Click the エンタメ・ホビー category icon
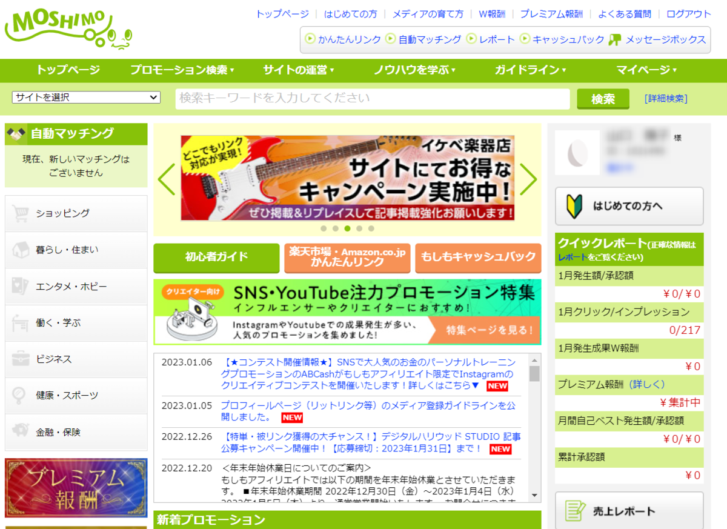Image resolution: width=727 pixels, height=529 pixels. pyautogui.click(x=21, y=286)
